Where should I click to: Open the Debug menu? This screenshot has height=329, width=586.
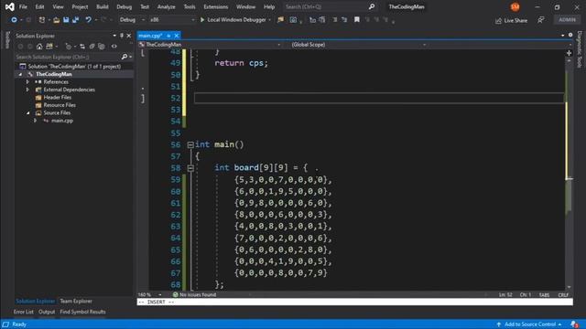click(x=125, y=6)
